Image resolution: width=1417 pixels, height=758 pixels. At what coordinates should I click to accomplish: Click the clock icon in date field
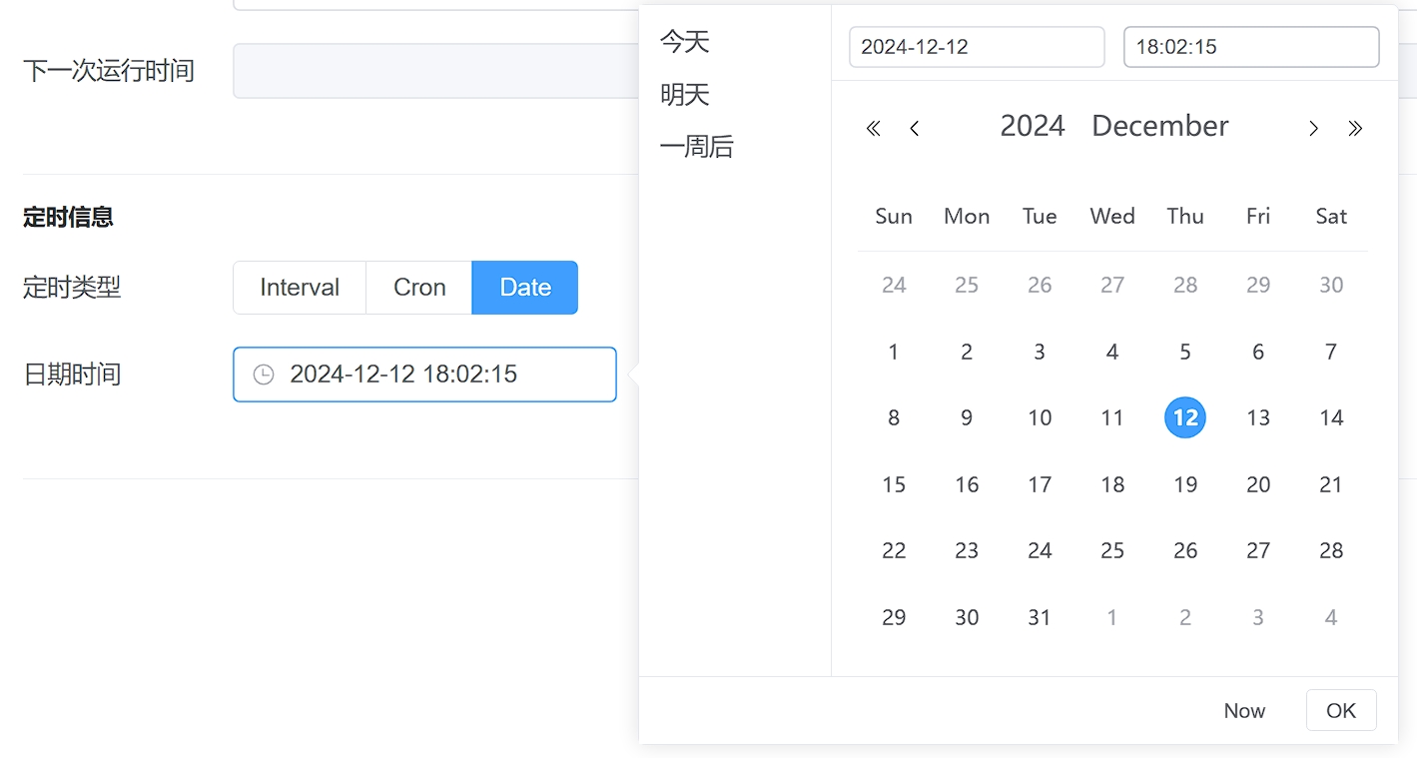point(264,375)
